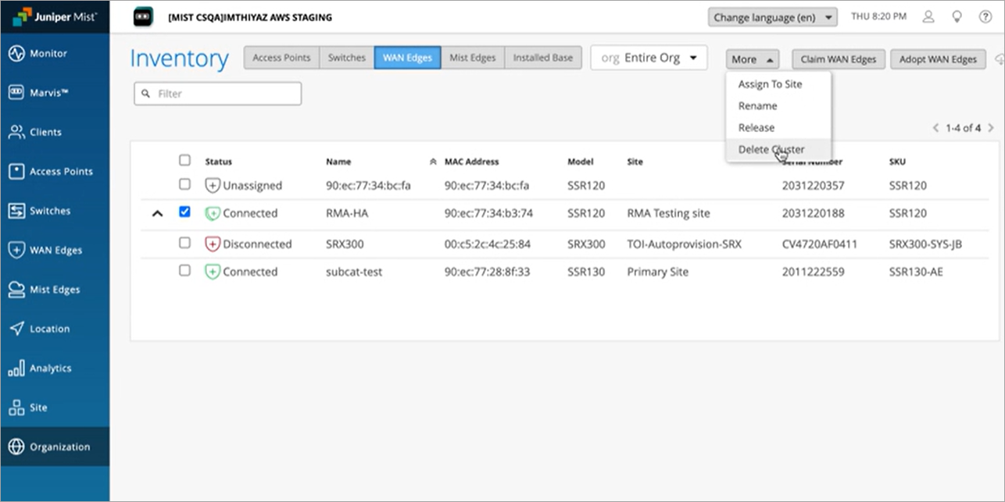Open the Monitor sidebar icon
The image size is (1005, 502).
[x=16, y=54]
